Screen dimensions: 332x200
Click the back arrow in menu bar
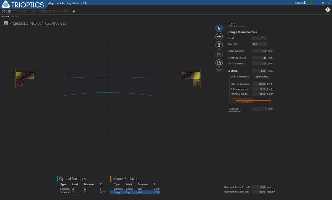(x=74, y=11)
